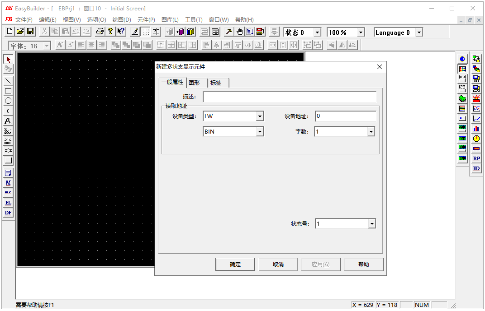This screenshot has height=311, width=485.
Task: Select the Line drawing tool
Action: (x=8, y=81)
